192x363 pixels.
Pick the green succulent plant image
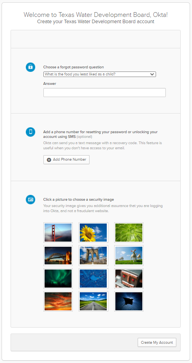(129, 233)
